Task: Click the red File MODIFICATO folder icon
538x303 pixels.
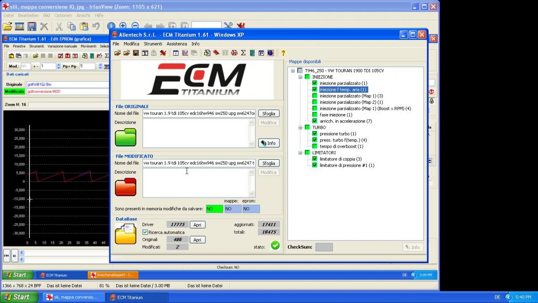Action: click(x=126, y=187)
